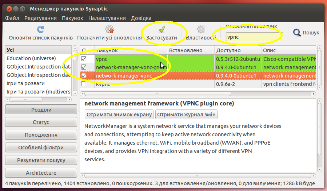Viewport: 327px width, 191px height.
Task: Open the Редагування menu
Action: (40, 18)
